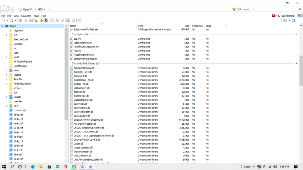The width and height of the screenshot is (303, 170).
Task: Open the File menu
Action: (3, 16)
